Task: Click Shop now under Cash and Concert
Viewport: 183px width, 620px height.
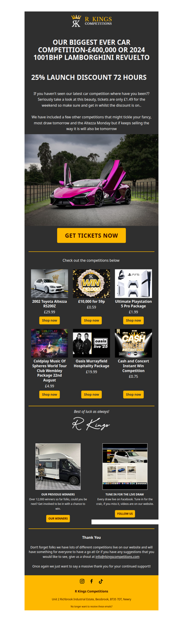Action: point(133,394)
